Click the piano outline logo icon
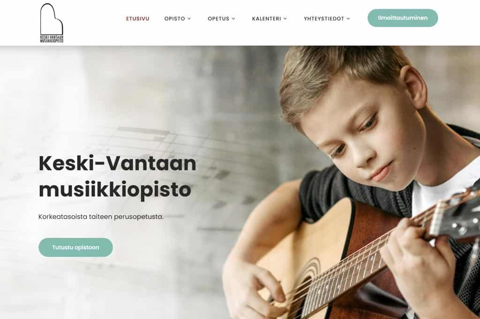The image size is (480, 319). click(52, 19)
